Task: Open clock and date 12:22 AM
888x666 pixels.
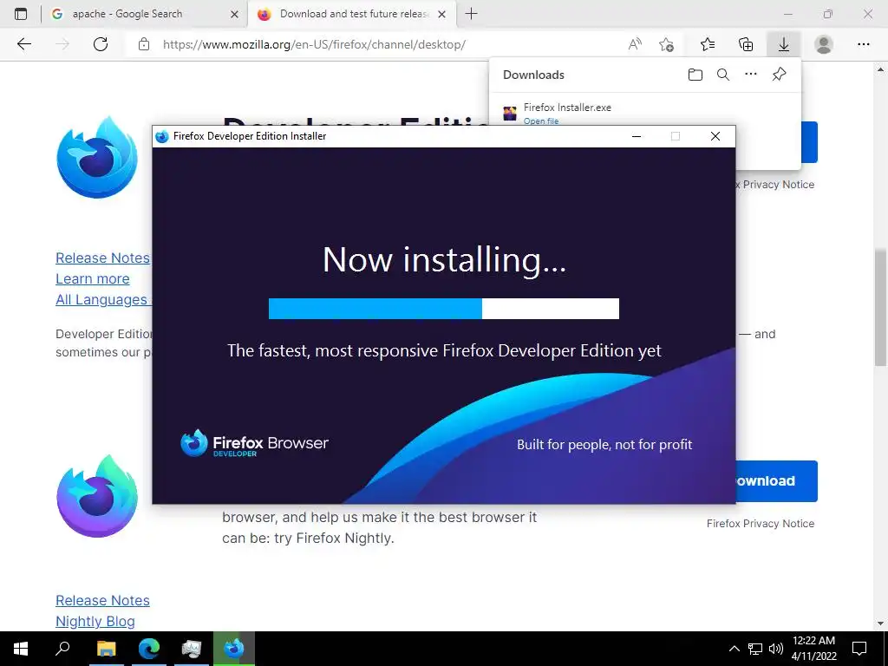Action: coord(813,649)
